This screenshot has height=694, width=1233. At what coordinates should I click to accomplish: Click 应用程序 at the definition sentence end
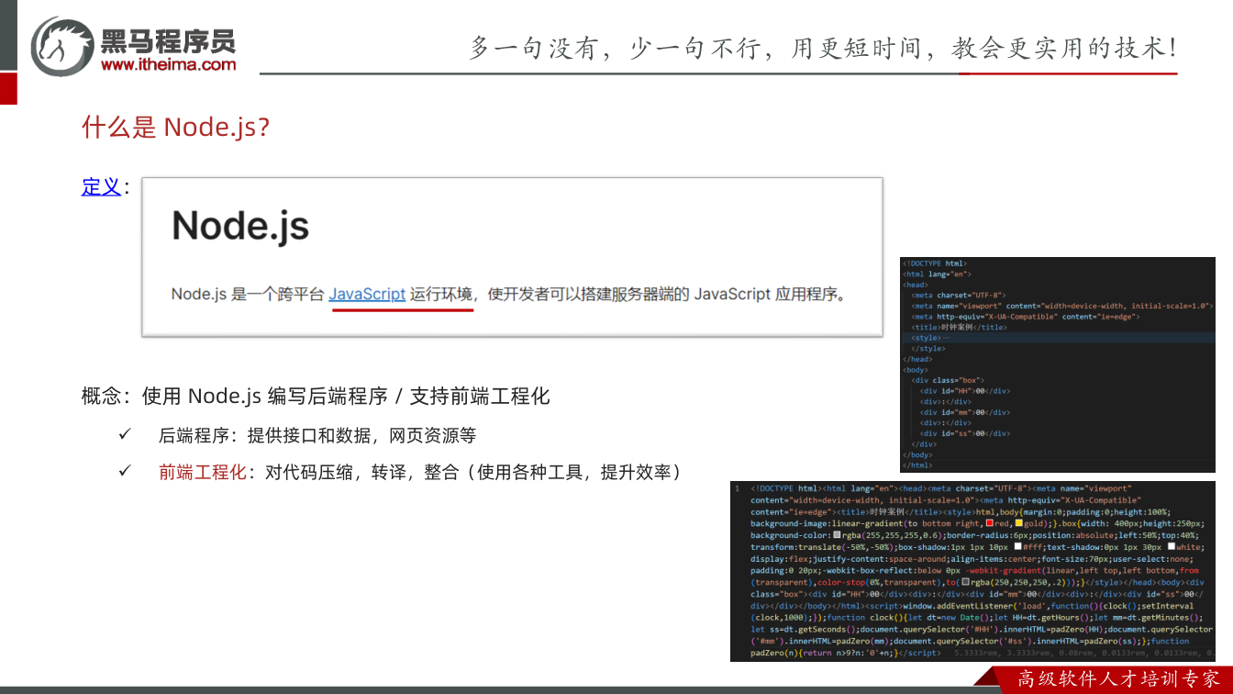pos(806,294)
